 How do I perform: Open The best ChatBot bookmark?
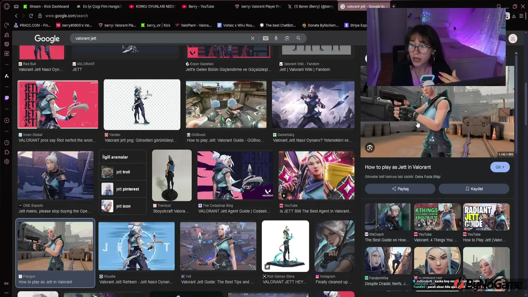pyautogui.click(x=278, y=25)
